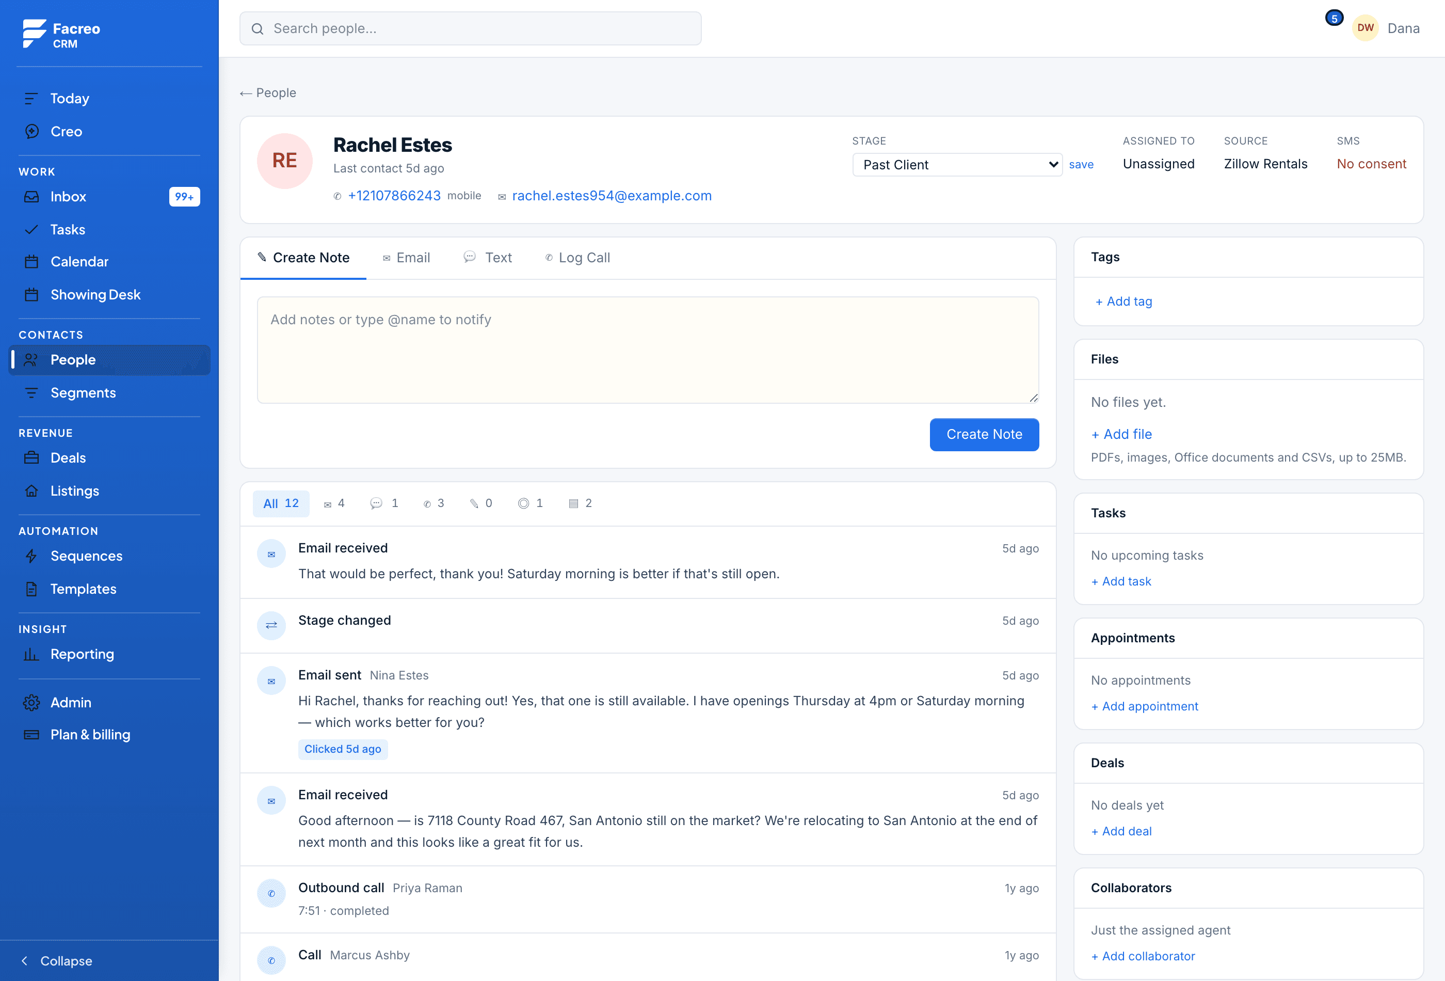Click the Admin gear icon
Screen dimensions: 1445x981
coord(31,702)
